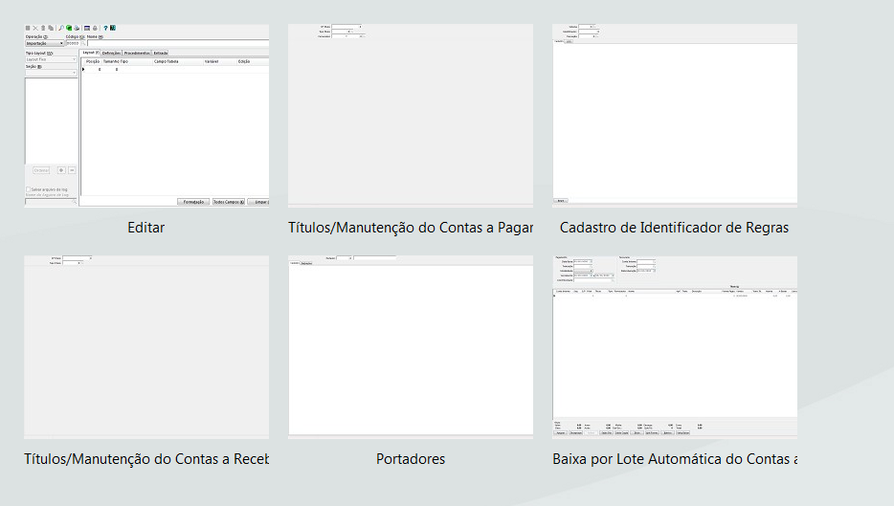Enable the Salvar arquivo de log checkbox
894x506 pixels.
point(28,189)
